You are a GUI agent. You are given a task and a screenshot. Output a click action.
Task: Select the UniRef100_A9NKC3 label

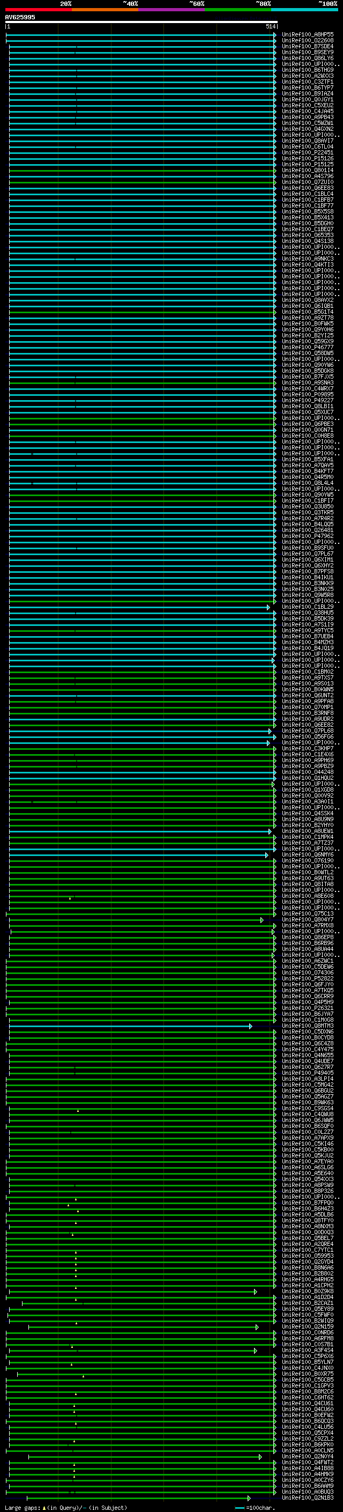click(308, 259)
